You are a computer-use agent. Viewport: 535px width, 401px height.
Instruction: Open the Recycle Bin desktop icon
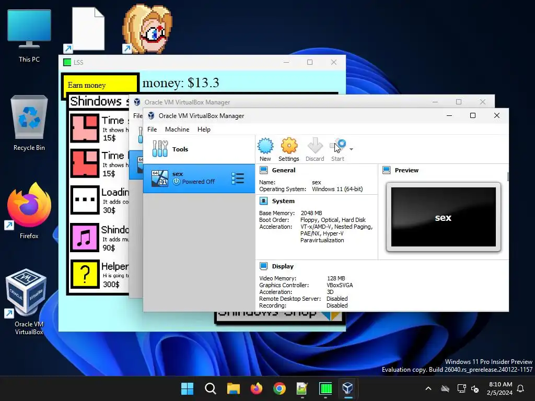pos(29,123)
